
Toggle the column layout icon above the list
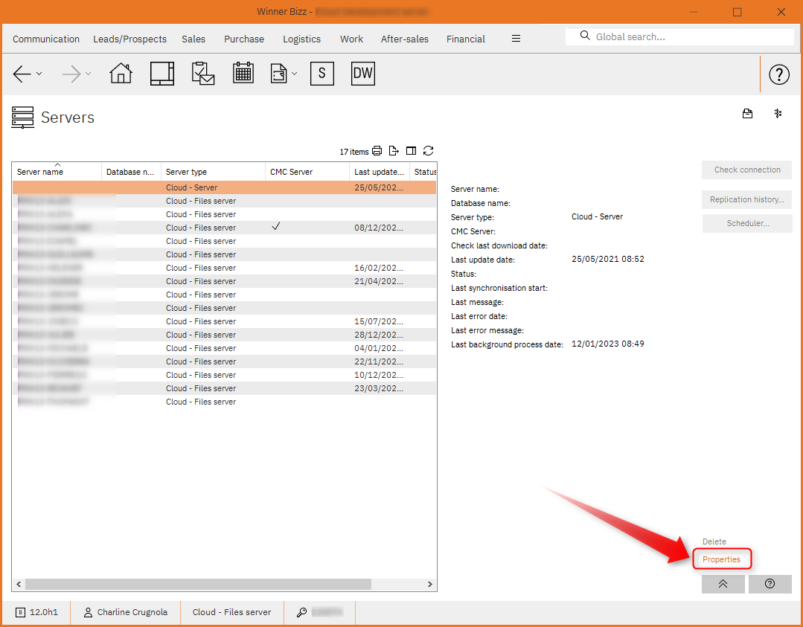point(411,150)
